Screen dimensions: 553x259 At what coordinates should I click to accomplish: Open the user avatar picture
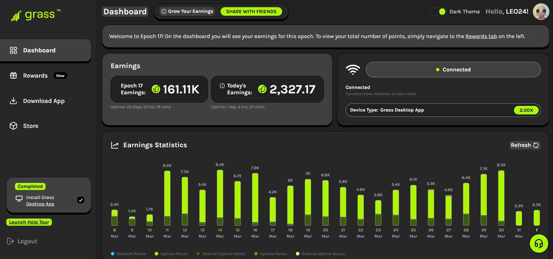point(541,12)
